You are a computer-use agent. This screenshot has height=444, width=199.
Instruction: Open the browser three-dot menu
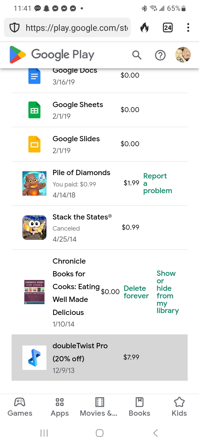coord(188,28)
